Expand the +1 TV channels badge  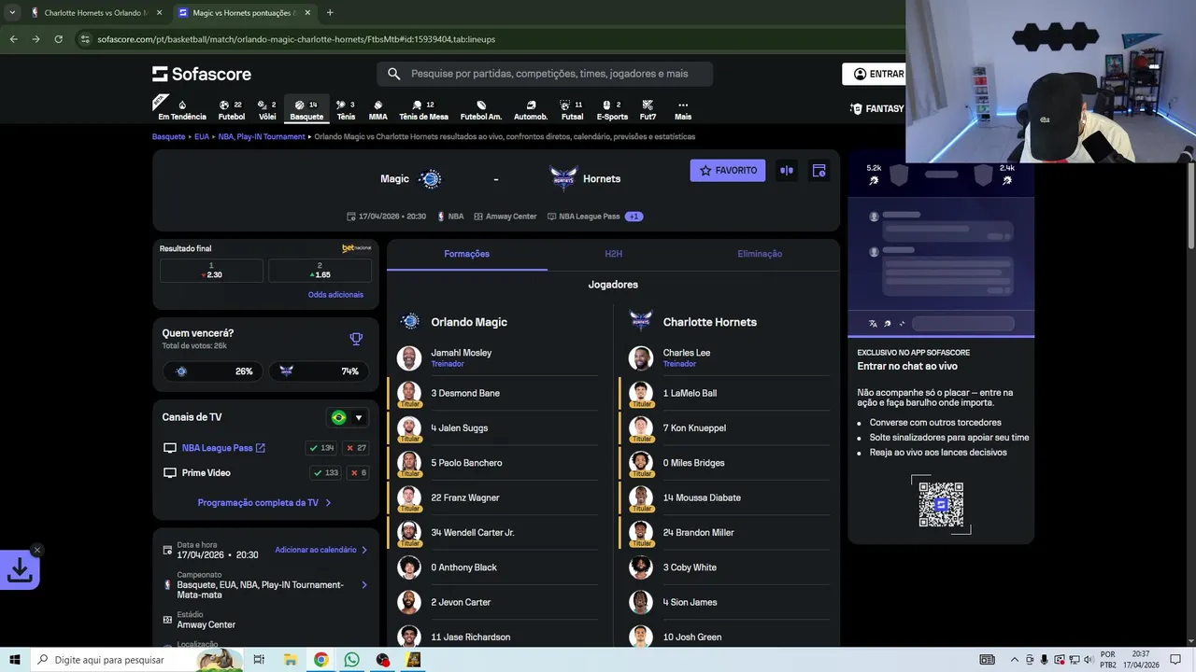click(x=634, y=217)
